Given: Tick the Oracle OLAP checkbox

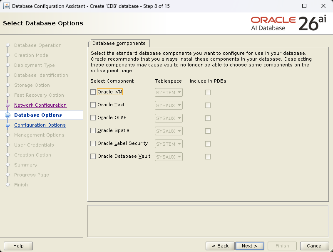Looking at the screenshot, I should pos(93,118).
